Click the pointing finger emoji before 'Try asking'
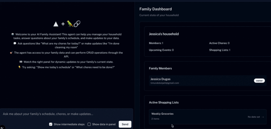Image resolution: width=271 pixels, height=129 pixels. [x=19, y=67]
